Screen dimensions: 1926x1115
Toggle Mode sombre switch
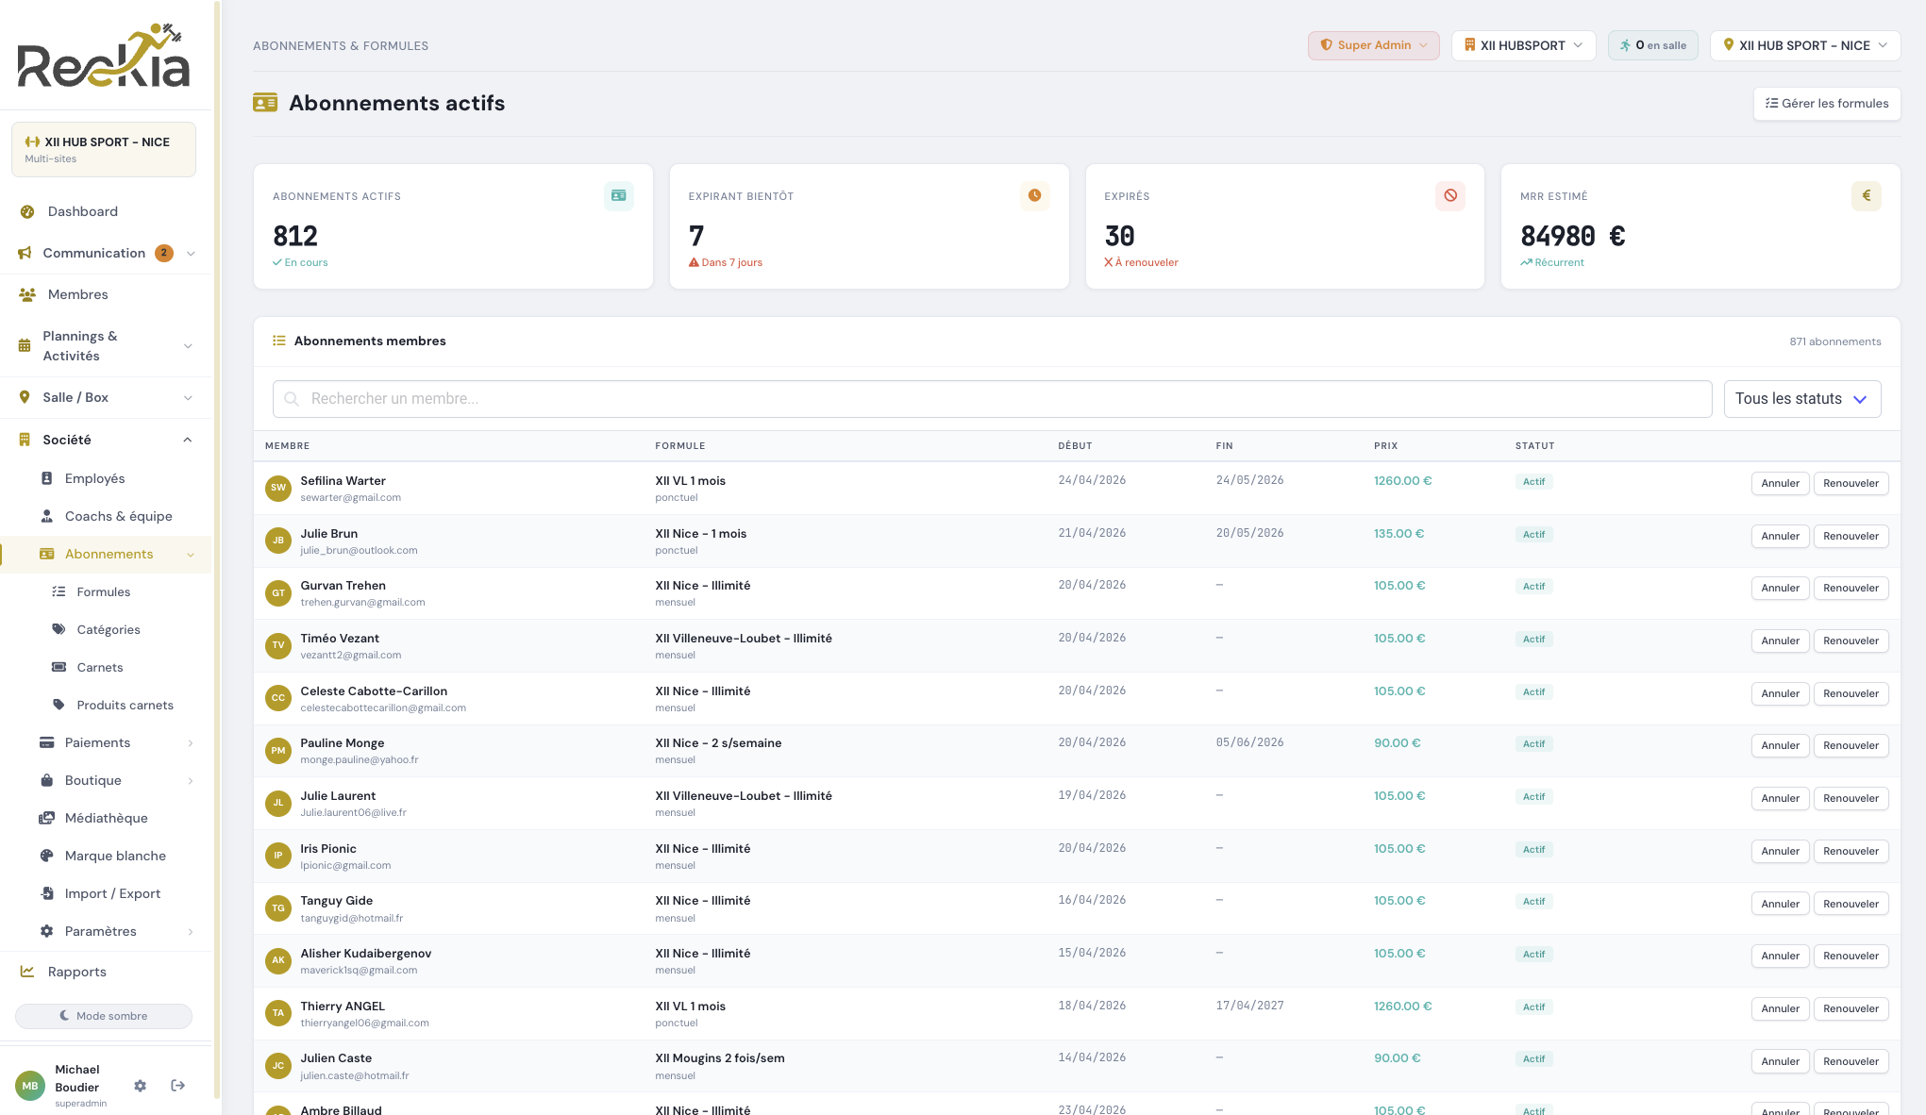[104, 1016]
